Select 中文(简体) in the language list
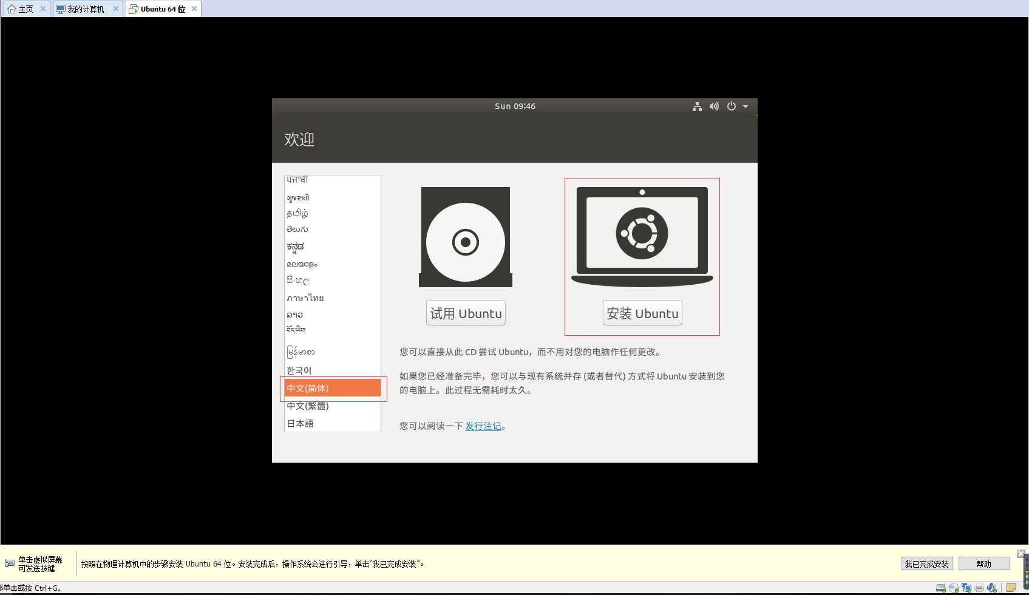The image size is (1029, 595). click(x=333, y=389)
